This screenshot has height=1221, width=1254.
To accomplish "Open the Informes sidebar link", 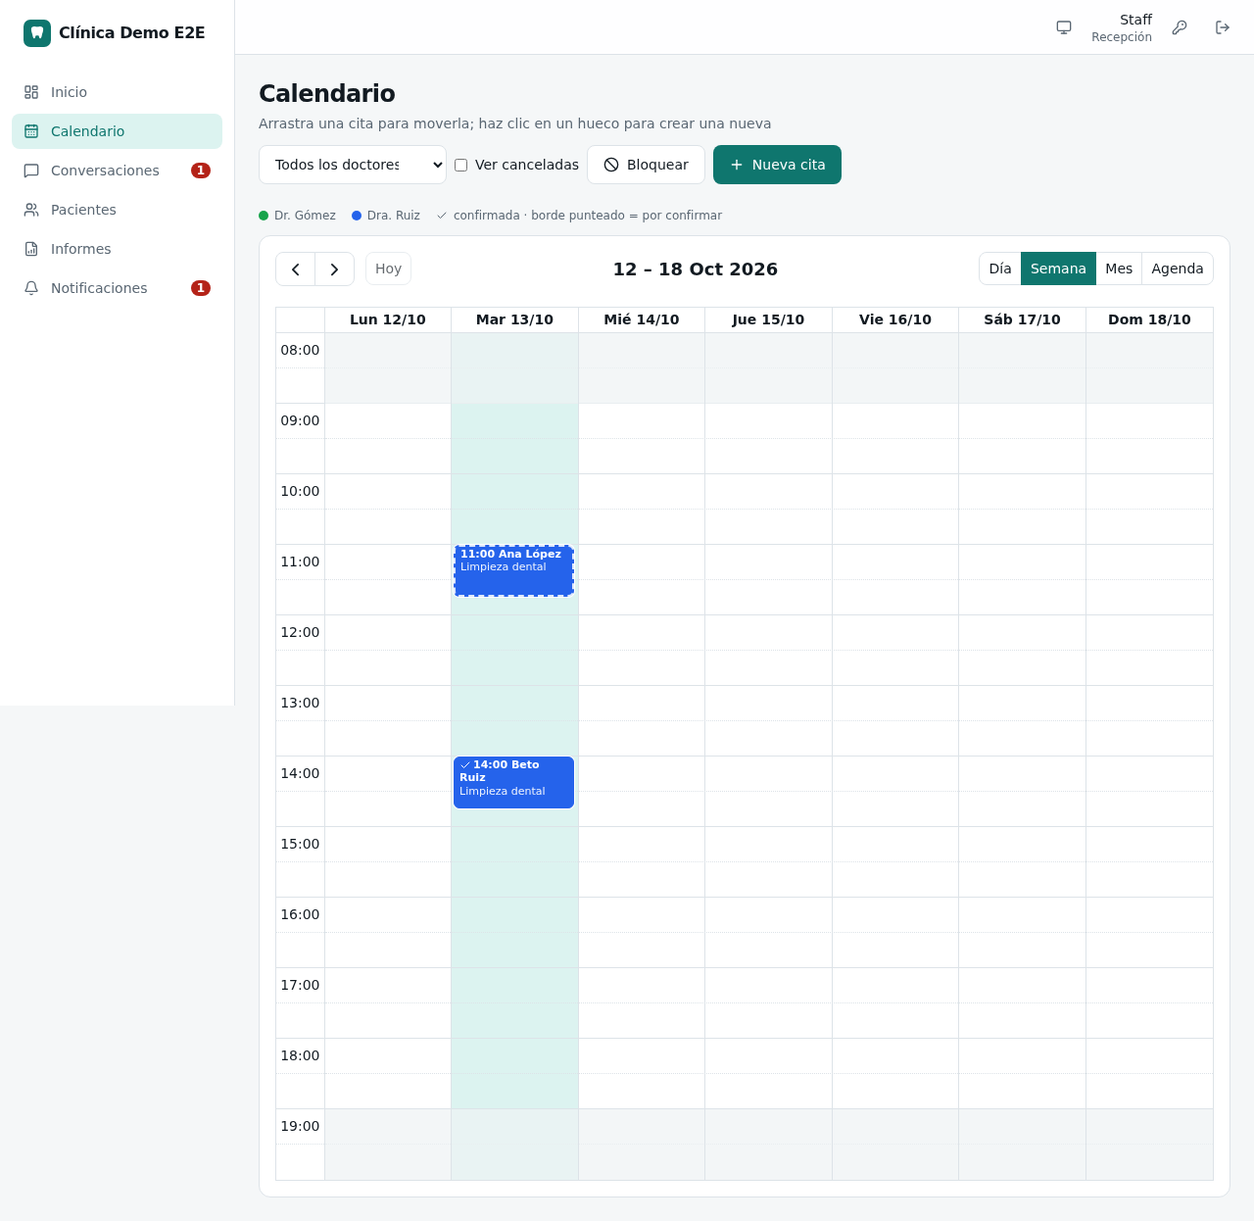I will (117, 249).
